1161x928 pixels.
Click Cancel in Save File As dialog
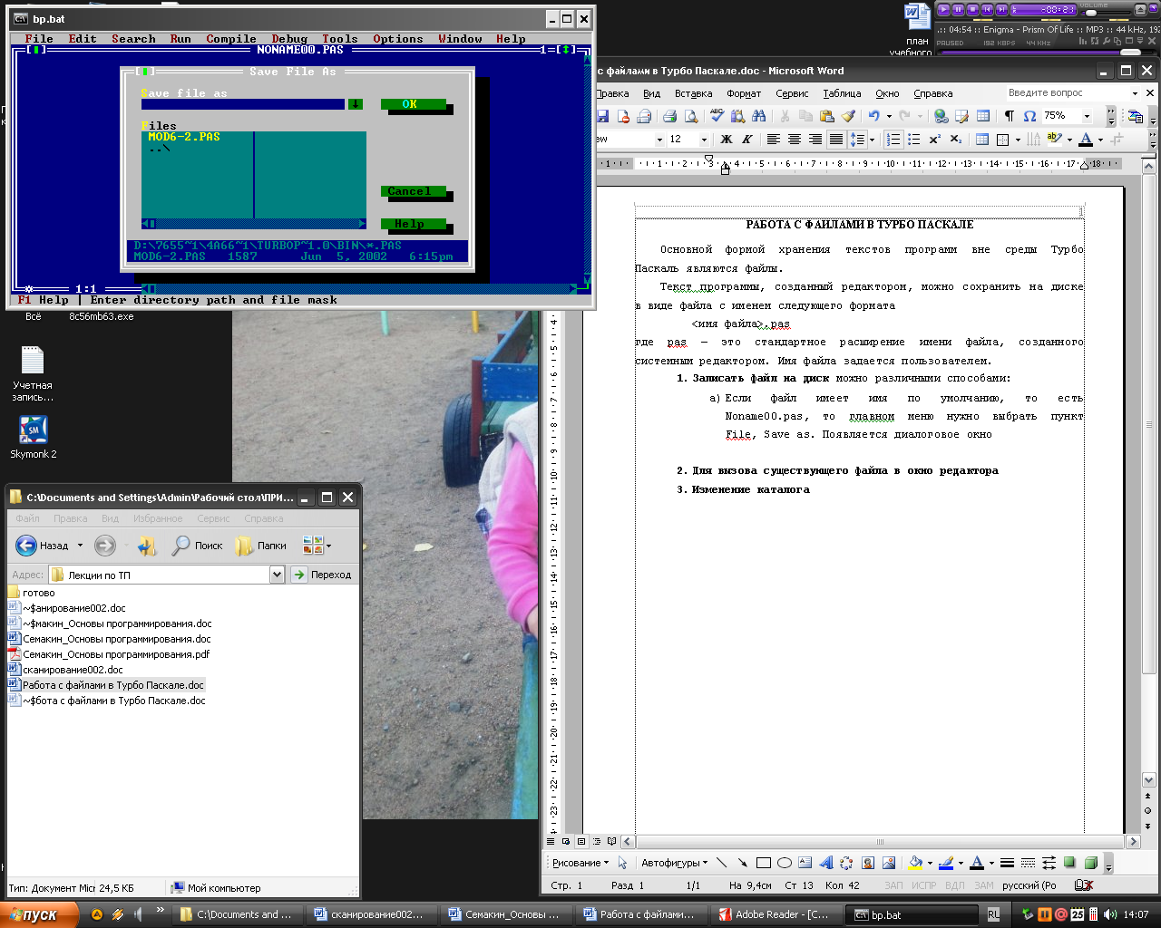click(x=413, y=191)
